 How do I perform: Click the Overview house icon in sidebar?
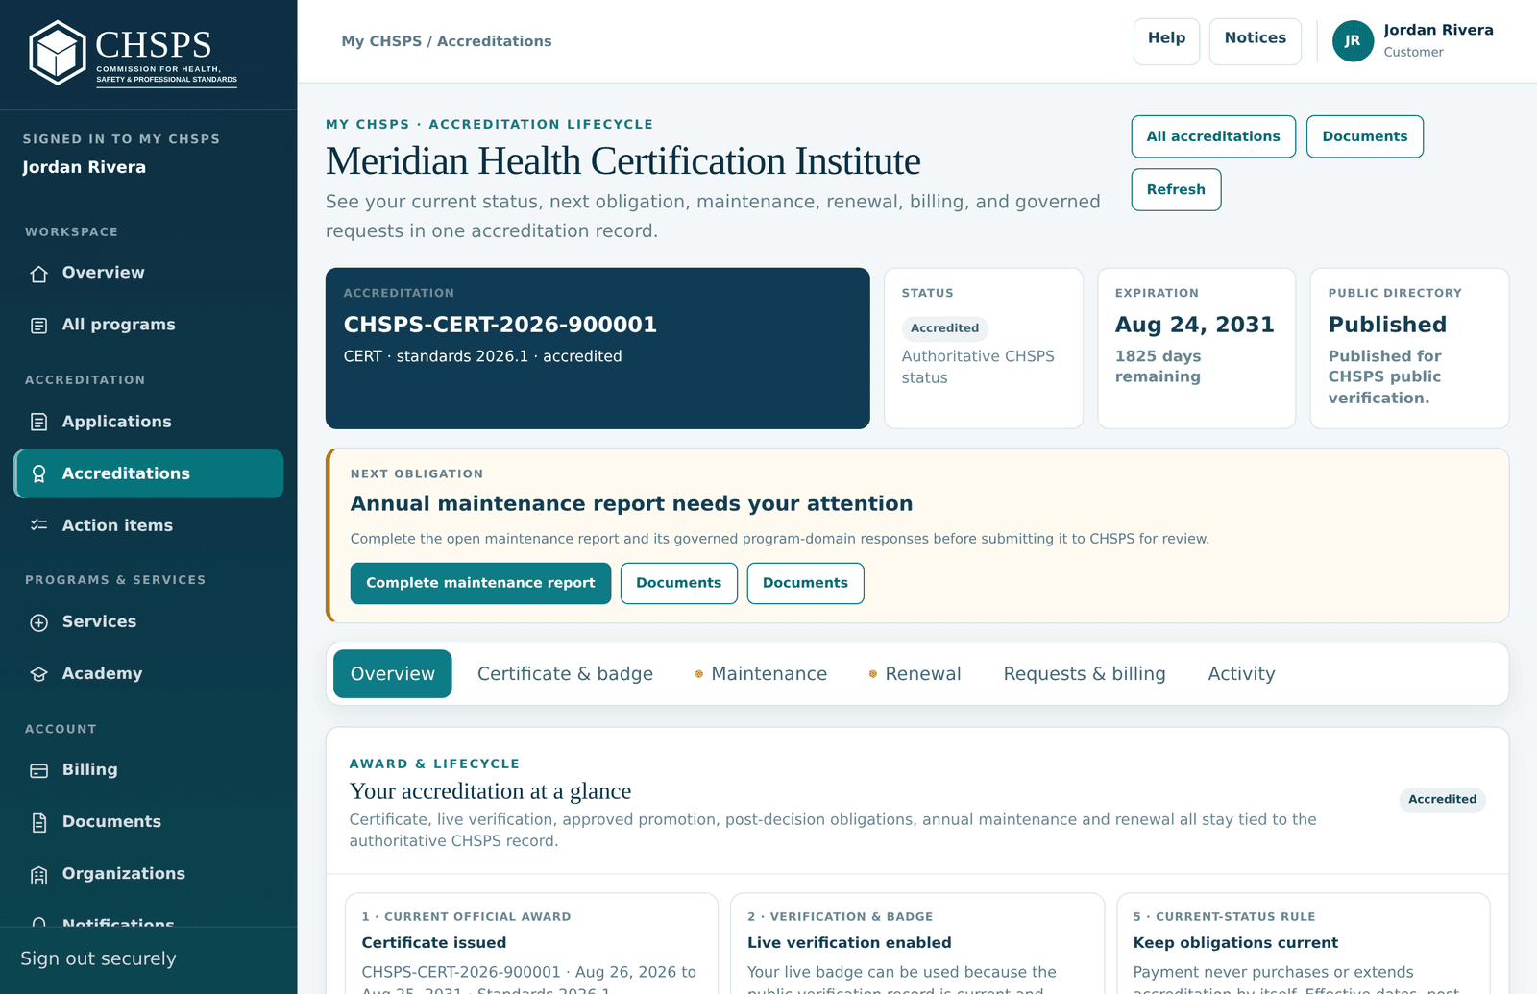(x=38, y=274)
